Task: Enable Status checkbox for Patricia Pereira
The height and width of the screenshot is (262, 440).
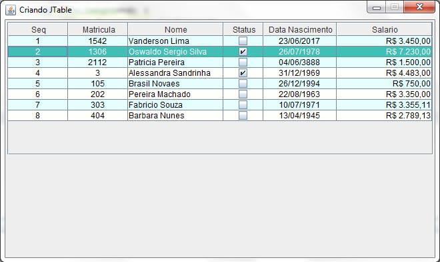Action: [x=243, y=63]
